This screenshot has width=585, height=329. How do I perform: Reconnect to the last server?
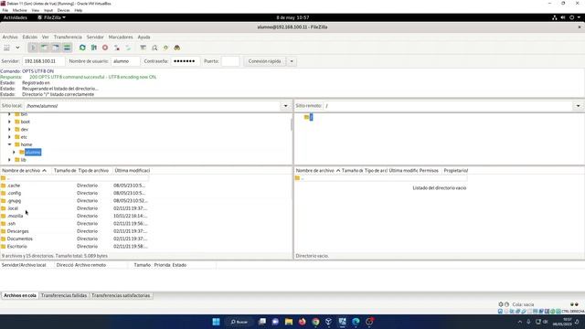pos(128,48)
